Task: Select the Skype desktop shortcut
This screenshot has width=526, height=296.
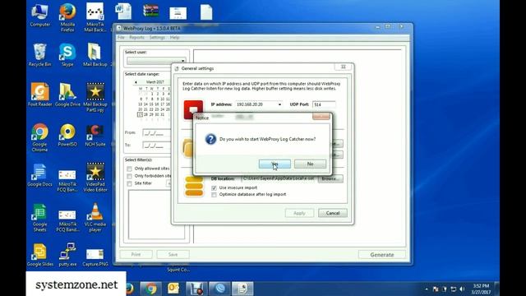Action: 67,55
